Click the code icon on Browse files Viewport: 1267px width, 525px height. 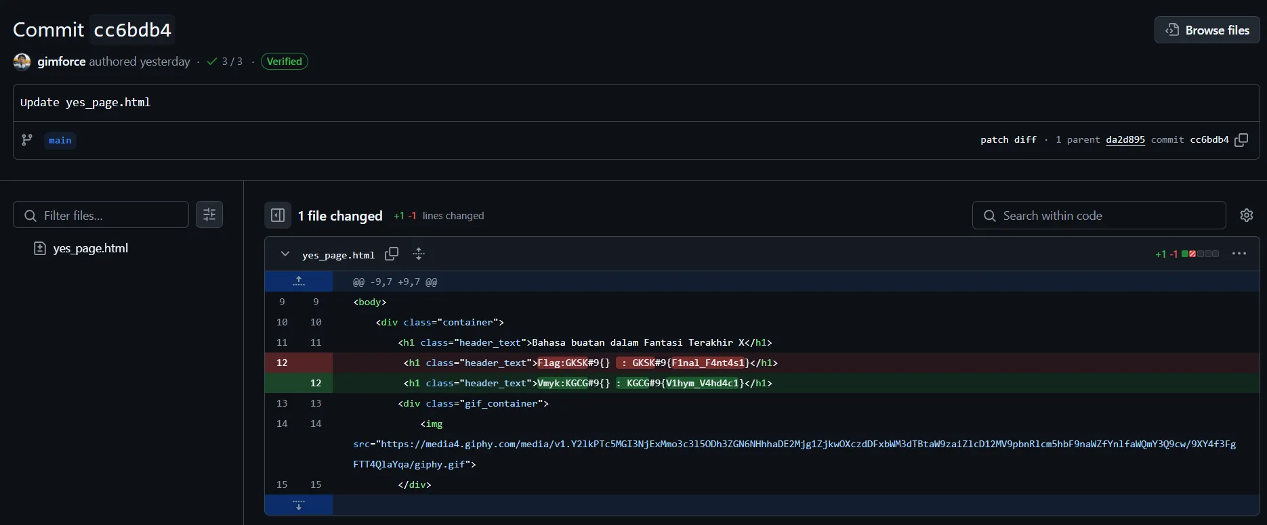pyautogui.click(x=1172, y=30)
